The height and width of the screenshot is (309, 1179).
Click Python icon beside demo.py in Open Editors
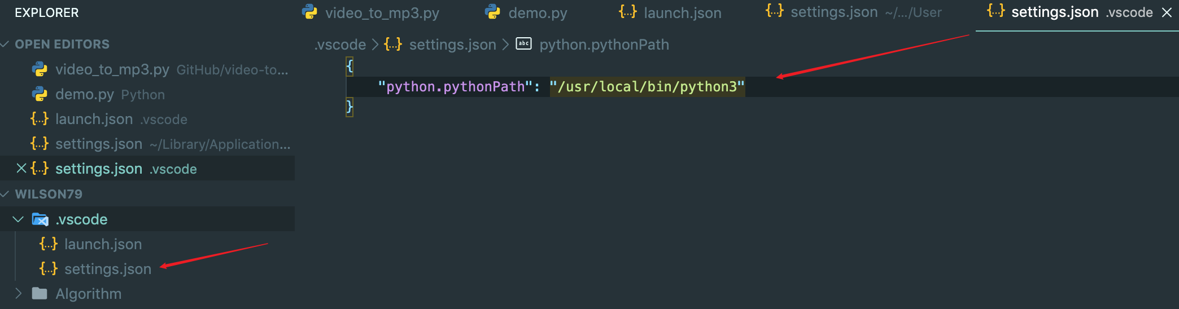coord(40,94)
